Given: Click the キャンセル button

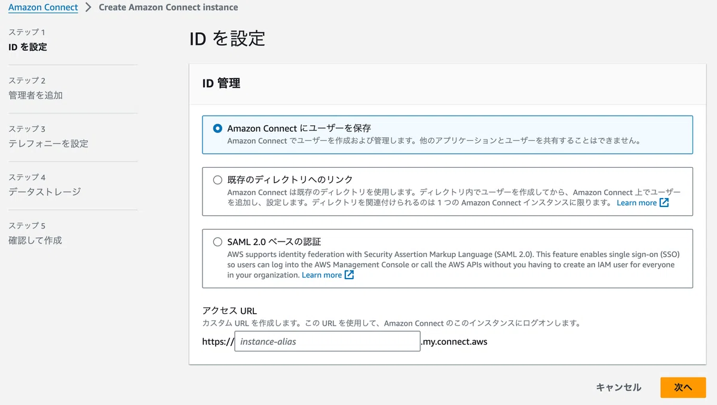Looking at the screenshot, I should click(x=618, y=388).
